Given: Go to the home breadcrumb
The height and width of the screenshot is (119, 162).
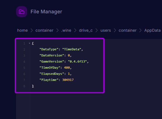Looking at the screenshot, I should [22, 30].
